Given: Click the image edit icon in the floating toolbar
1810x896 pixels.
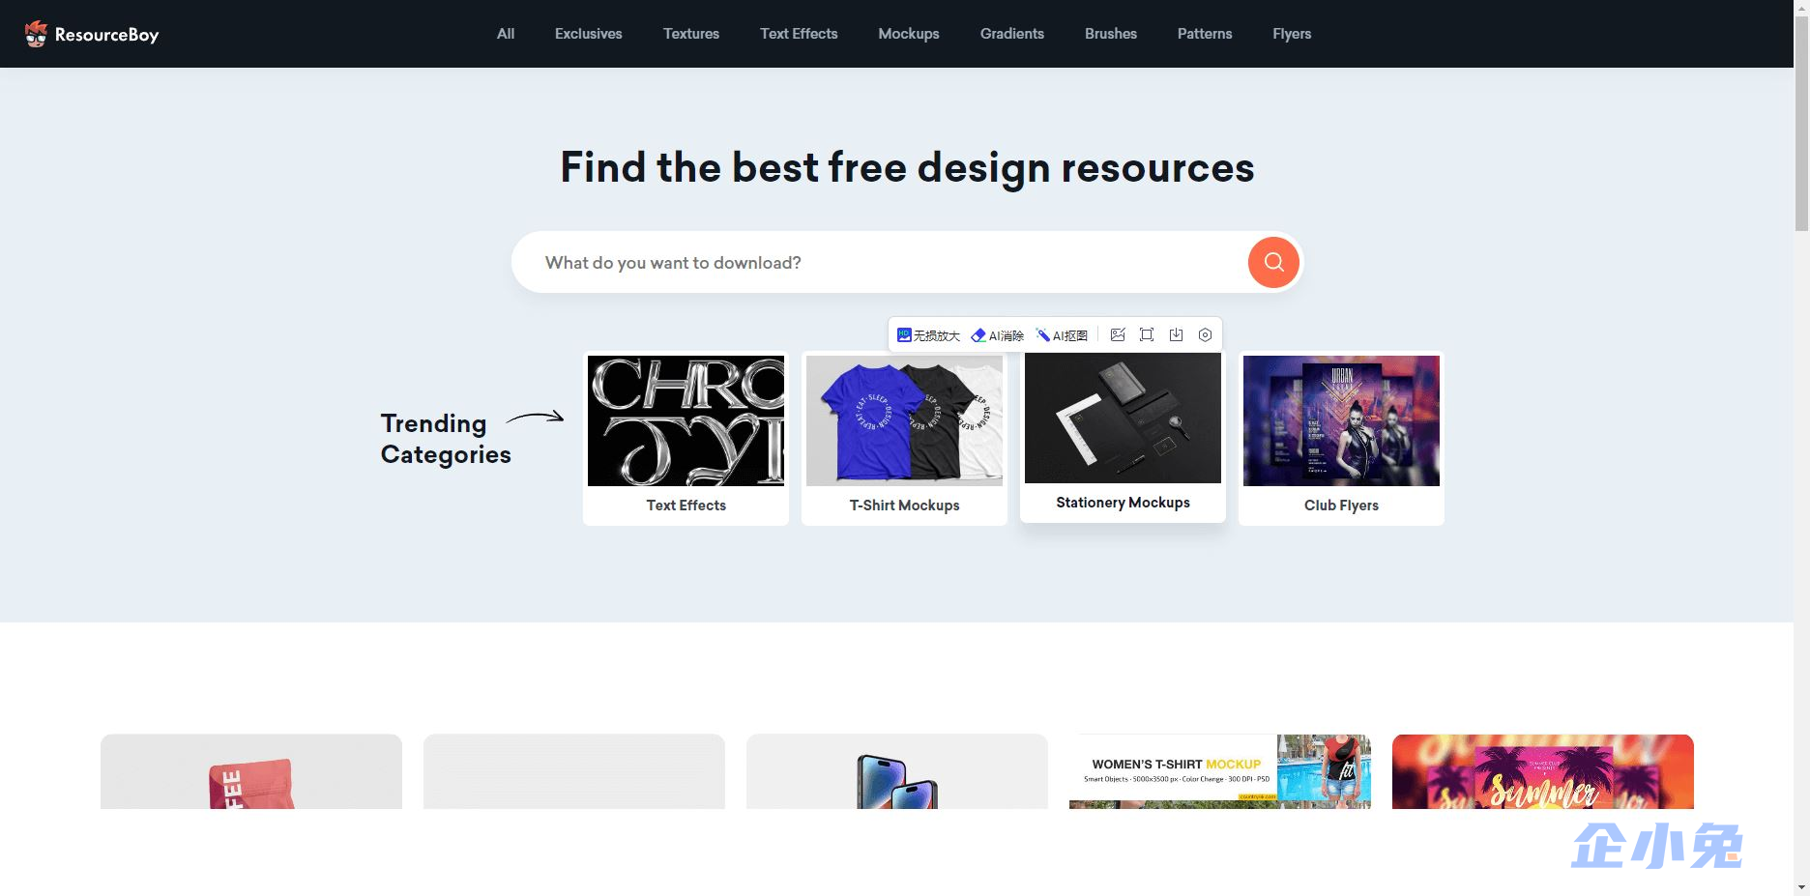Looking at the screenshot, I should (x=1118, y=334).
